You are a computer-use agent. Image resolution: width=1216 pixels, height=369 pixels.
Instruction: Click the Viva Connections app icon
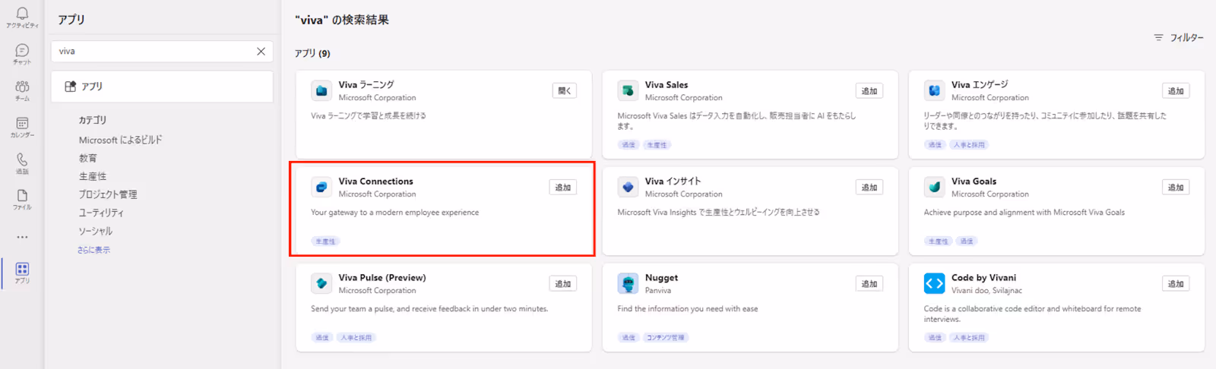click(x=321, y=187)
